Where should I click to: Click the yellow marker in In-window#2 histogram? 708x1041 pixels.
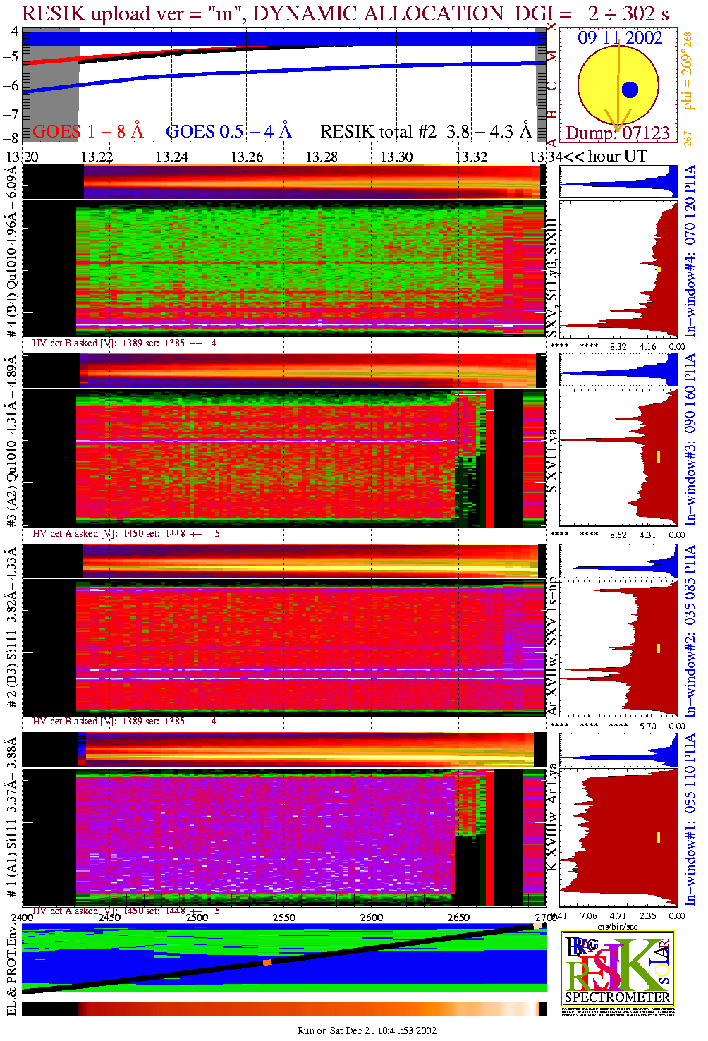click(658, 648)
